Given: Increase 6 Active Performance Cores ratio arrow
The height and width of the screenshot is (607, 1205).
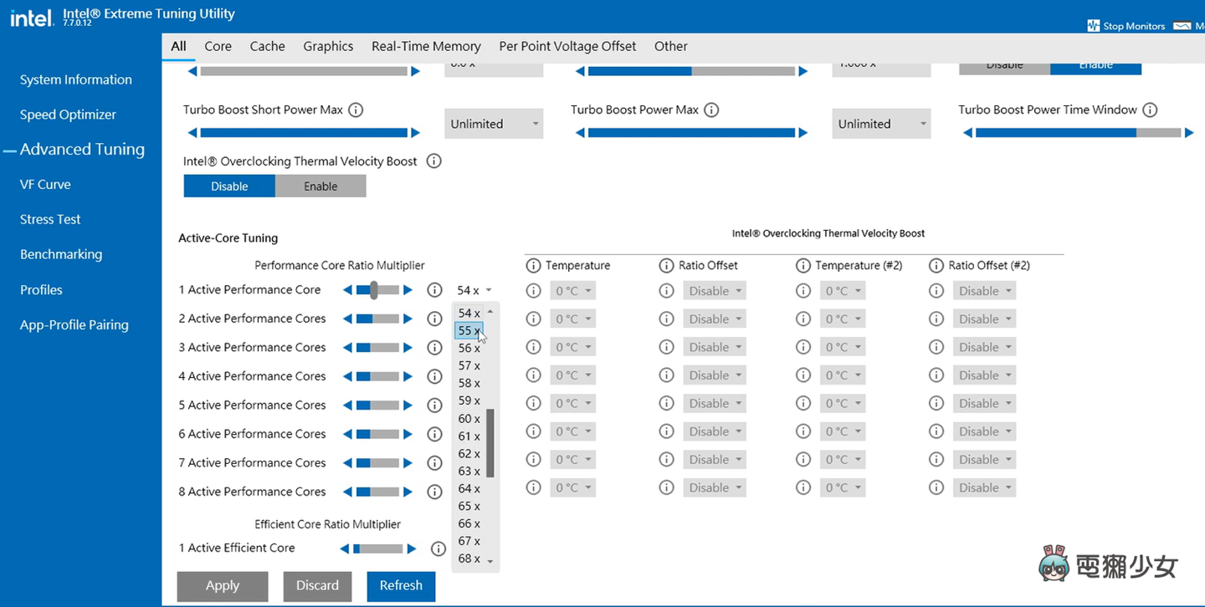Looking at the screenshot, I should coord(408,434).
